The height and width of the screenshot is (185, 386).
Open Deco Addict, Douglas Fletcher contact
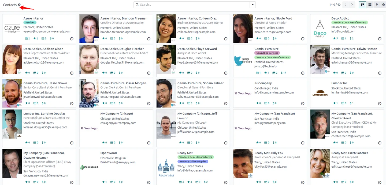point(122,49)
